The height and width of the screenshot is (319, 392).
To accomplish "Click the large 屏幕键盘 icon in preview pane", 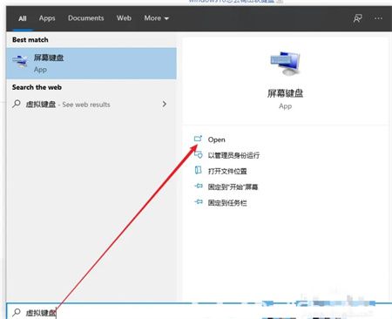I will pyautogui.click(x=285, y=64).
